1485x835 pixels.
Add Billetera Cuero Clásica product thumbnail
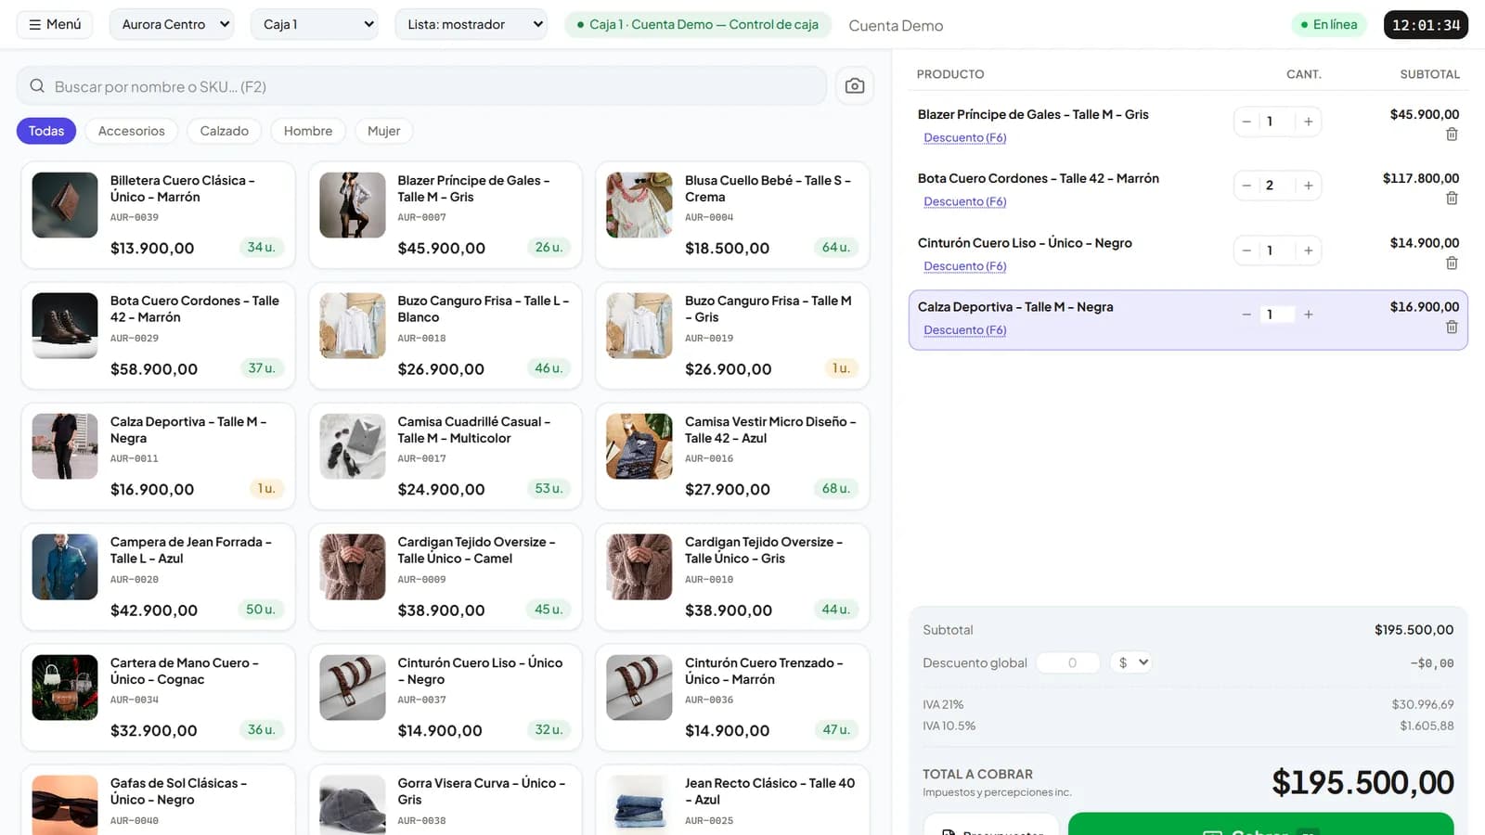point(65,205)
